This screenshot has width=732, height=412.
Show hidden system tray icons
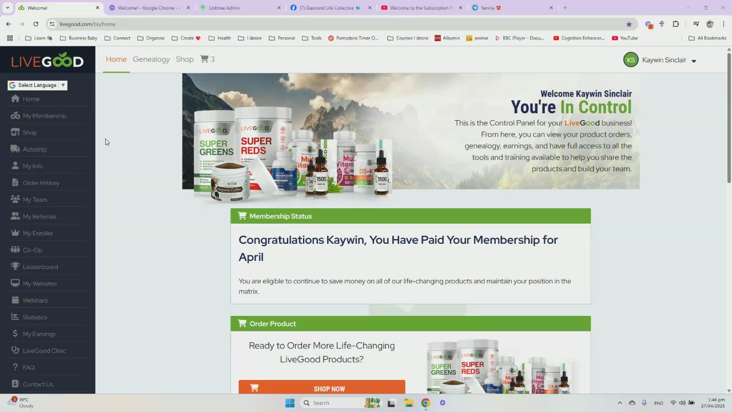(x=619, y=403)
